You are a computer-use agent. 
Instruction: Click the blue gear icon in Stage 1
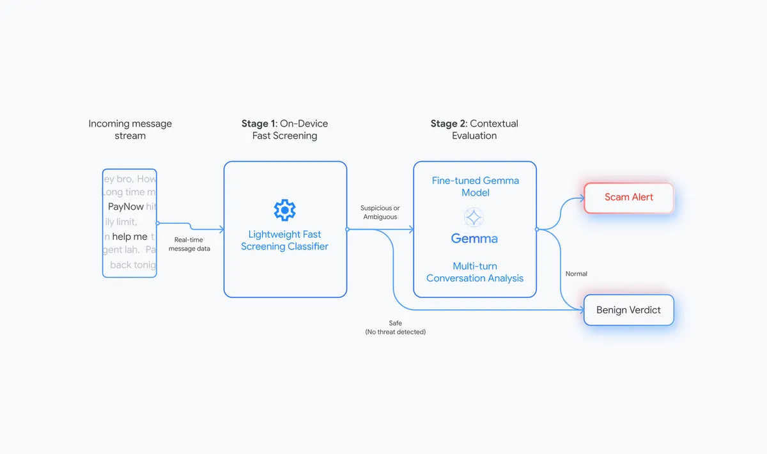[x=285, y=210]
